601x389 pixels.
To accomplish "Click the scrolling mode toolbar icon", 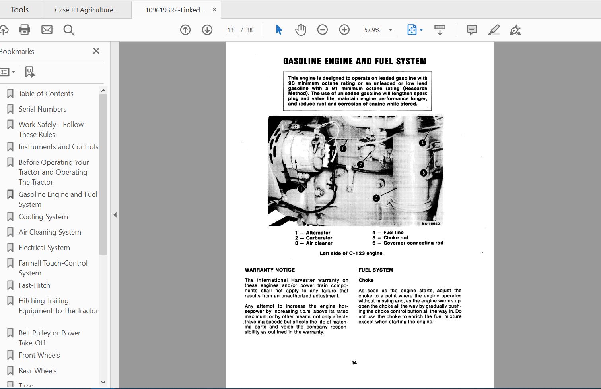I will 440,30.
